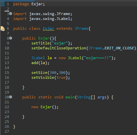Click line number 2 in the gutter

click(x=8, y=9)
